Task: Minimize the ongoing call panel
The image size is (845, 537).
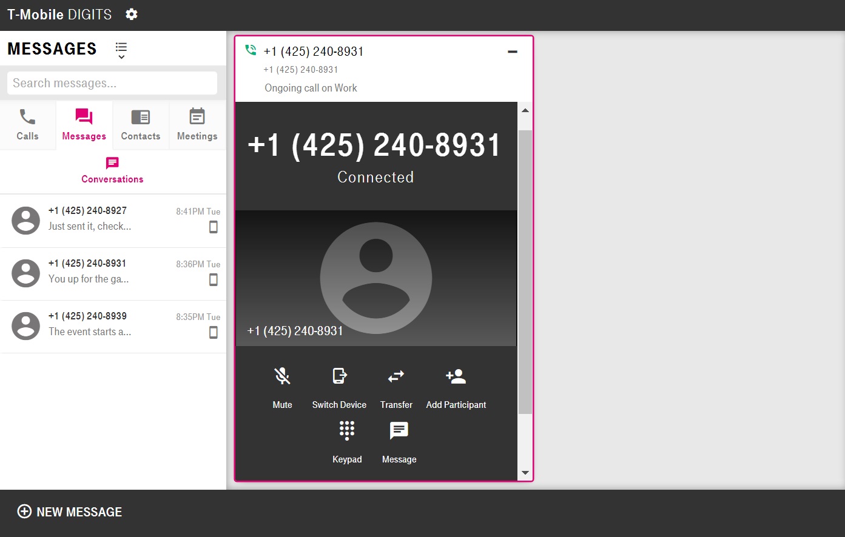Action: [x=513, y=52]
